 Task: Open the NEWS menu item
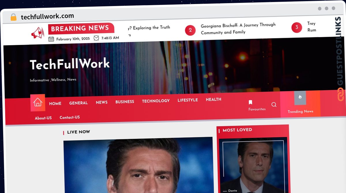coord(102,102)
